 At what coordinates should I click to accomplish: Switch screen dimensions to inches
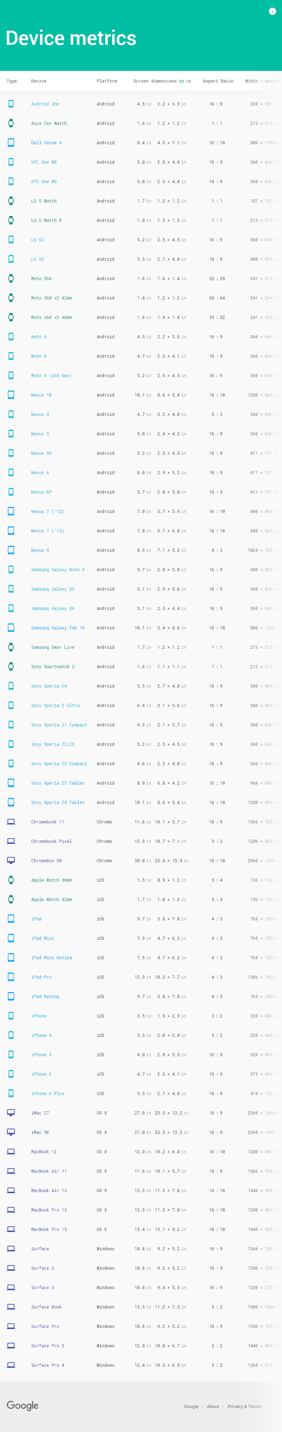pos(181,81)
